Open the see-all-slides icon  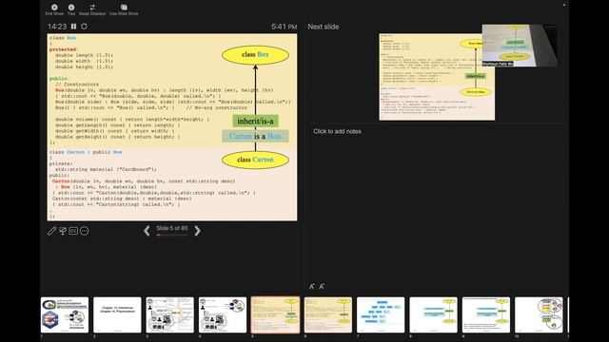(63, 231)
